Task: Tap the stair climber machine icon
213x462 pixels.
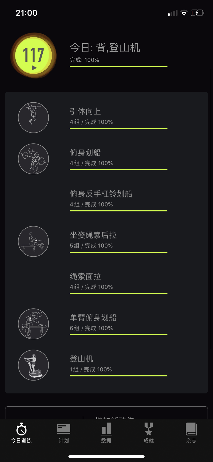Action: coord(33,365)
